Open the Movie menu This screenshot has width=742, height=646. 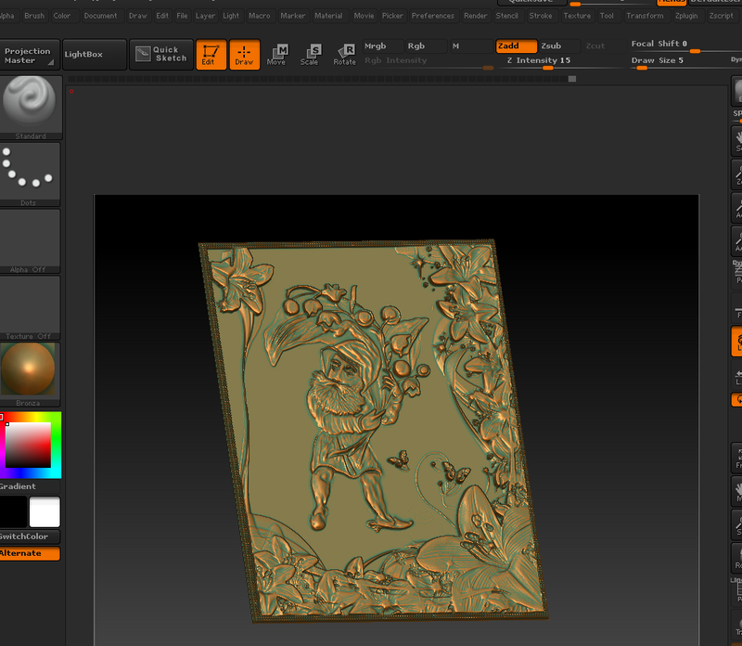point(364,16)
